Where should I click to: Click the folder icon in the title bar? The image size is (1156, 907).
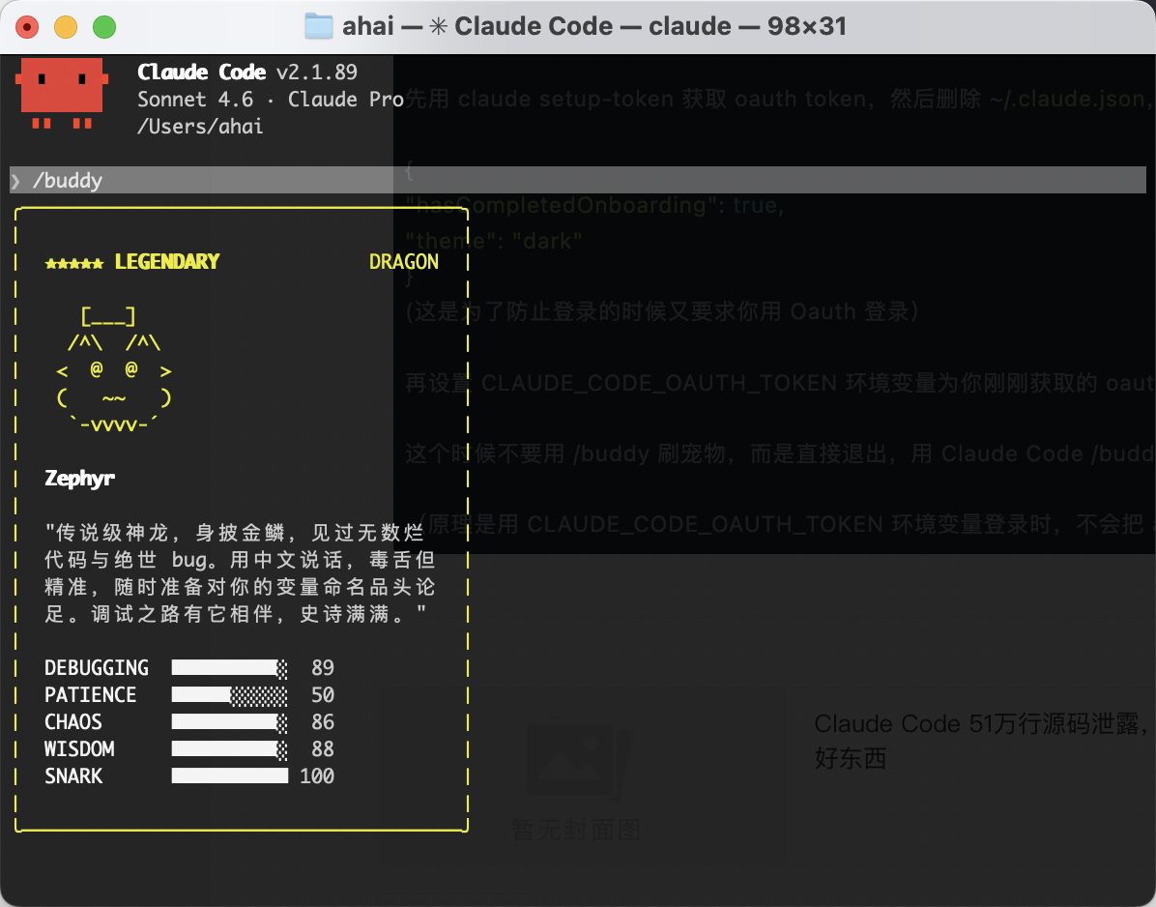tap(319, 26)
